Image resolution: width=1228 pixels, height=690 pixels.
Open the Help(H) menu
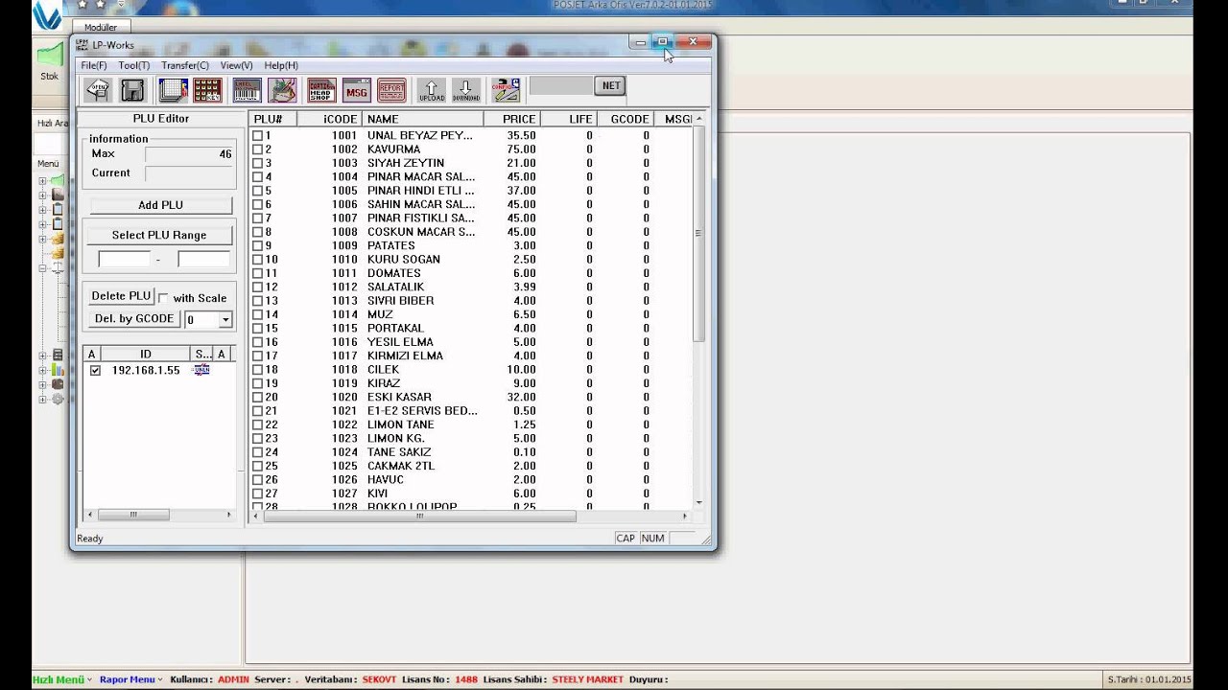281,65
